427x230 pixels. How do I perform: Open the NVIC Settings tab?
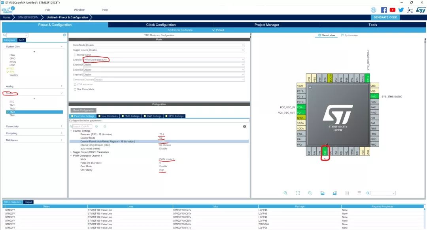pos(130,116)
